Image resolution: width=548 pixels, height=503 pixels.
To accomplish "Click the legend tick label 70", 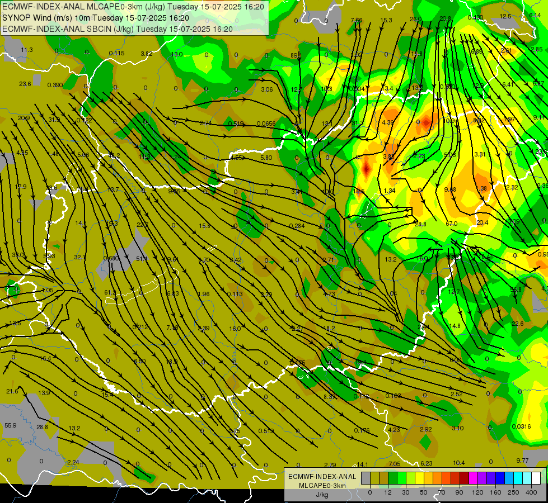I will point(442,492).
